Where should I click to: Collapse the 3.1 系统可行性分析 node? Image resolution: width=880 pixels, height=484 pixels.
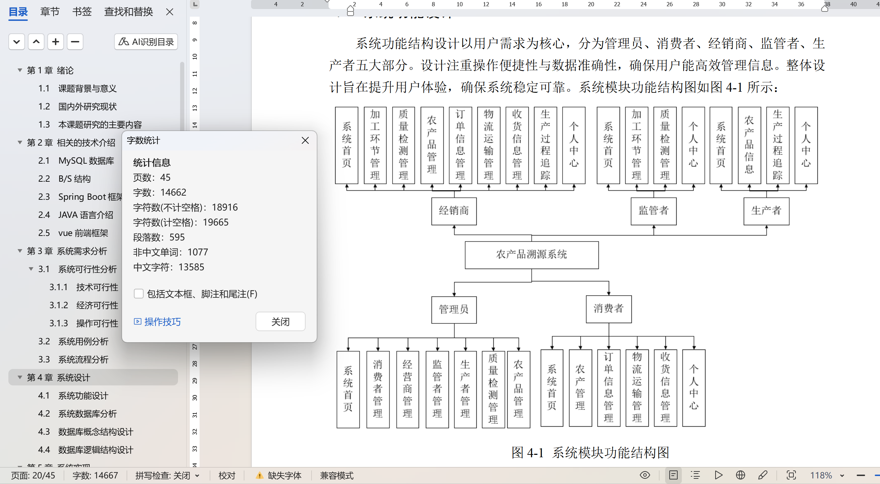[31, 269]
